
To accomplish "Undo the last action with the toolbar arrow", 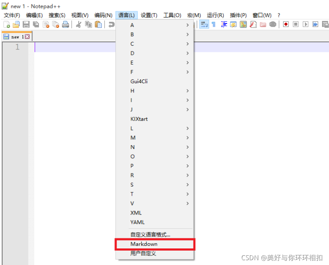I will pos(111,24).
